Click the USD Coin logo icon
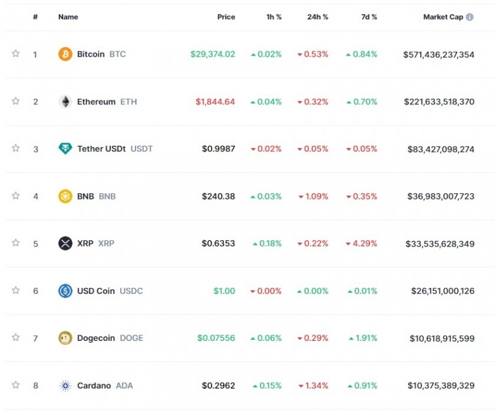Viewport: 495px width, 412px height. click(x=65, y=291)
